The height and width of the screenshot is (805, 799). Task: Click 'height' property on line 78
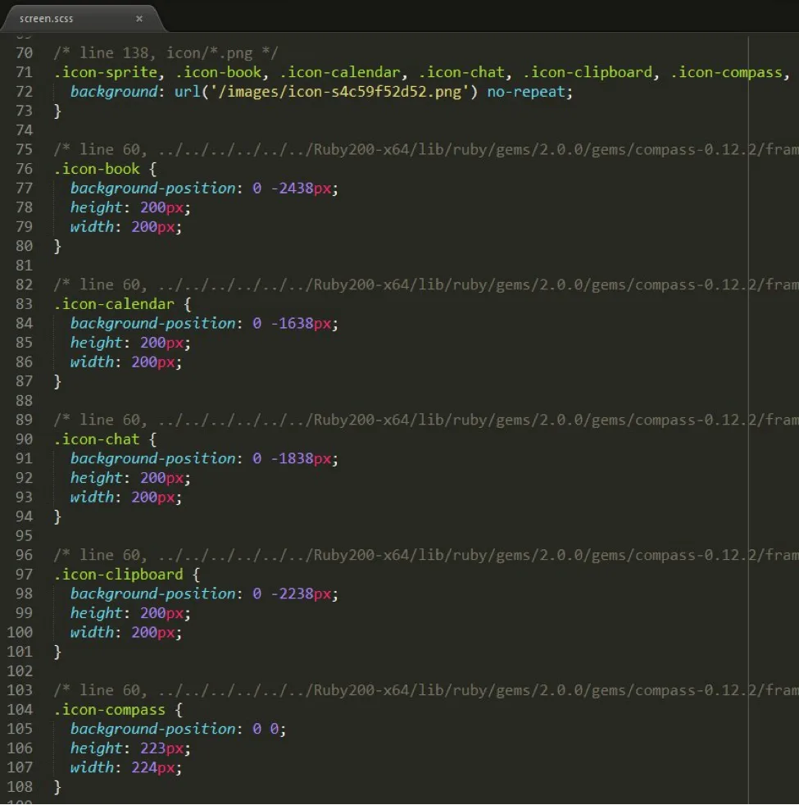(97, 207)
